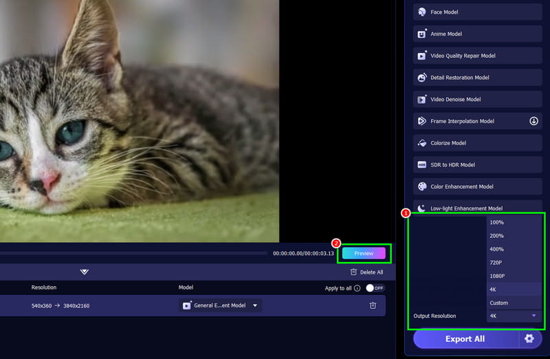Viewport: 550px width, 359px height.
Task: Select the SDR to HDR Model label
Action: 452,164
